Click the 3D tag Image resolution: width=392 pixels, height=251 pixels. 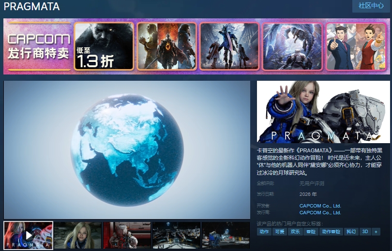point(365,232)
